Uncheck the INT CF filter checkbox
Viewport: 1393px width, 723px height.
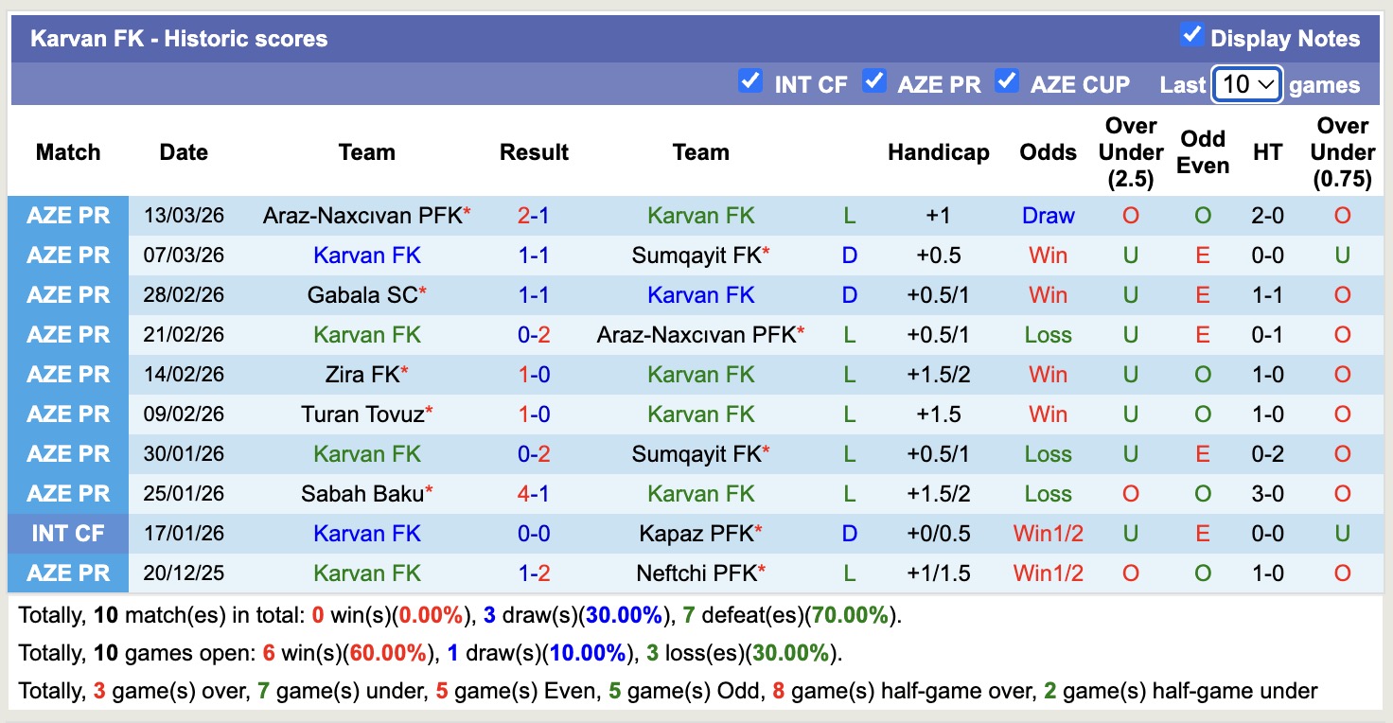pyautogui.click(x=750, y=81)
